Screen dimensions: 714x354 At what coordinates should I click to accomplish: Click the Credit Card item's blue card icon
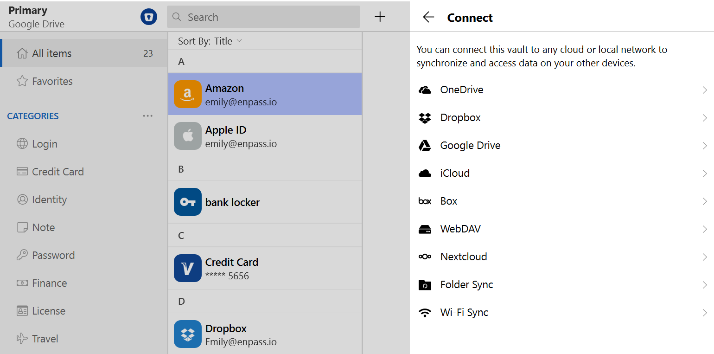[188, 268]
